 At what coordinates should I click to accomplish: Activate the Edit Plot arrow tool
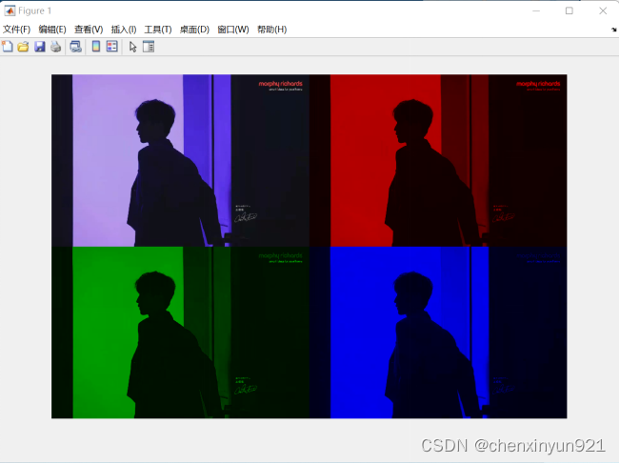pos(133,47)
